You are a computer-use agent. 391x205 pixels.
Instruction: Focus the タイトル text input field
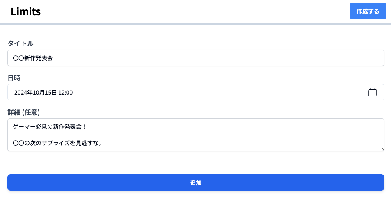[x=195, y=58]
